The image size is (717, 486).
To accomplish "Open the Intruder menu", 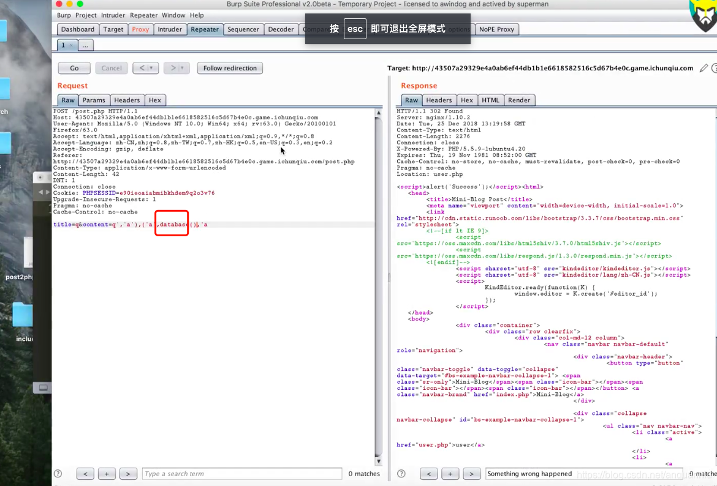I will (x=113, y=15).
